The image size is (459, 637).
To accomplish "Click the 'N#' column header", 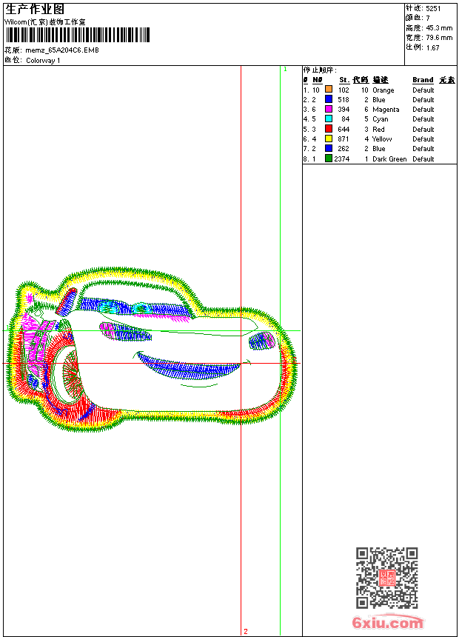I will 318,80.
